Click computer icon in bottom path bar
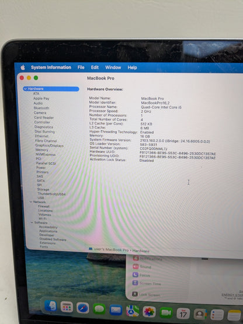 [x=91, y=249]
